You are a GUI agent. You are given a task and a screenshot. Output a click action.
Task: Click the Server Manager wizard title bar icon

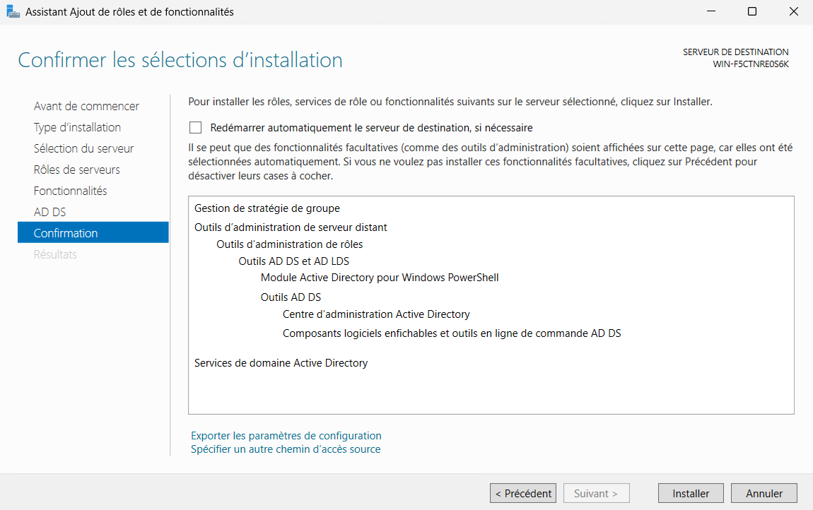click(x=13, y=12)
